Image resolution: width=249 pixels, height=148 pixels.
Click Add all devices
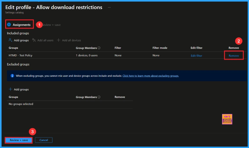(71, 40)
